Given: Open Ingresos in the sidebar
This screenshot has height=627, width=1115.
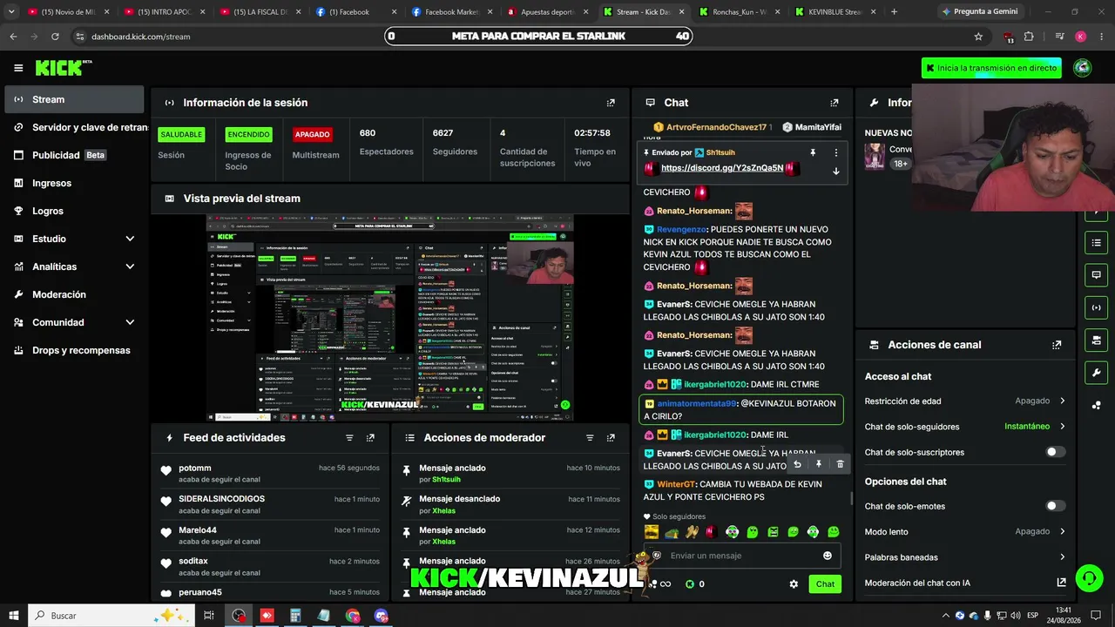Looking at the screenshot, I should tap(74, 183).
